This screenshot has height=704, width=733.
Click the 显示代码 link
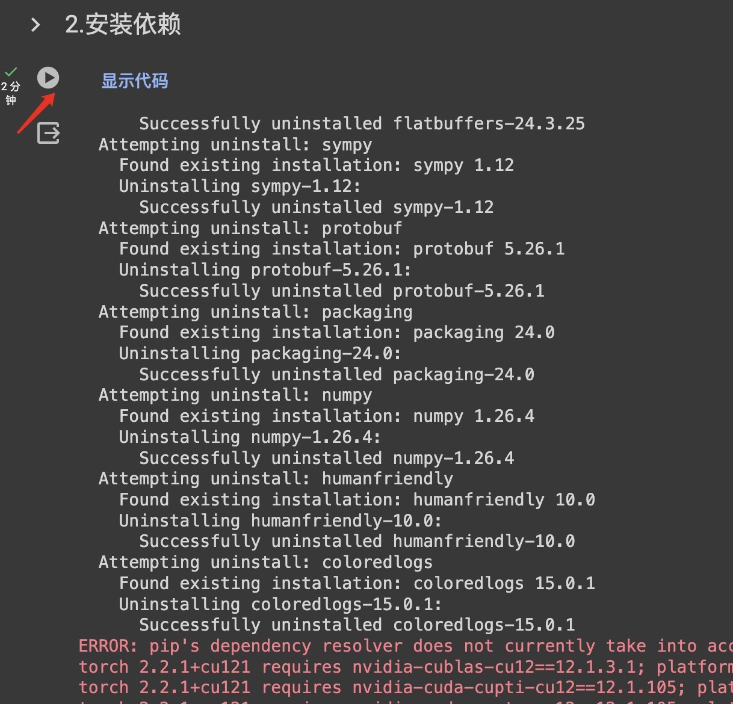point(135,81)
